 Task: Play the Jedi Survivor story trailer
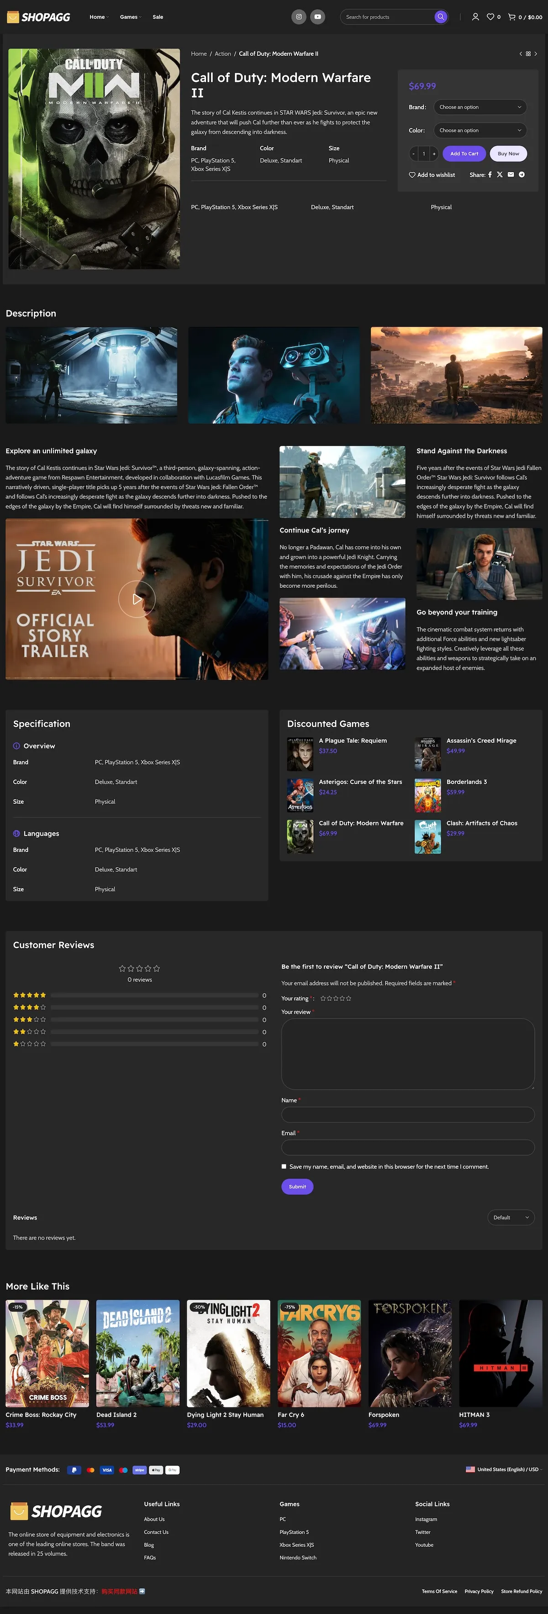137,599
